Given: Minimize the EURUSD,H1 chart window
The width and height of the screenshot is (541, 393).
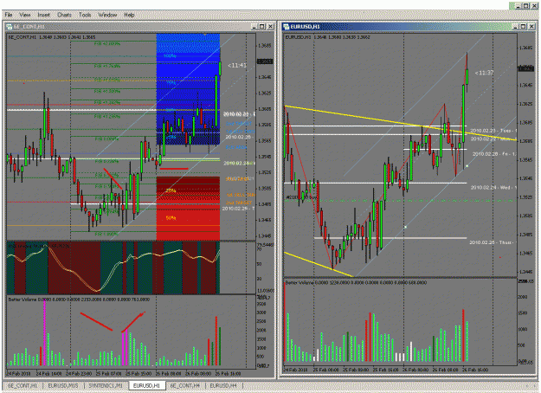Looking at the screenshot, I should (516, 27).
